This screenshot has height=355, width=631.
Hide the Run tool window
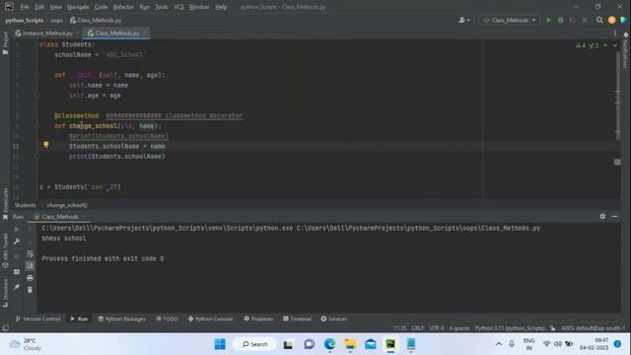click(614, 216)
